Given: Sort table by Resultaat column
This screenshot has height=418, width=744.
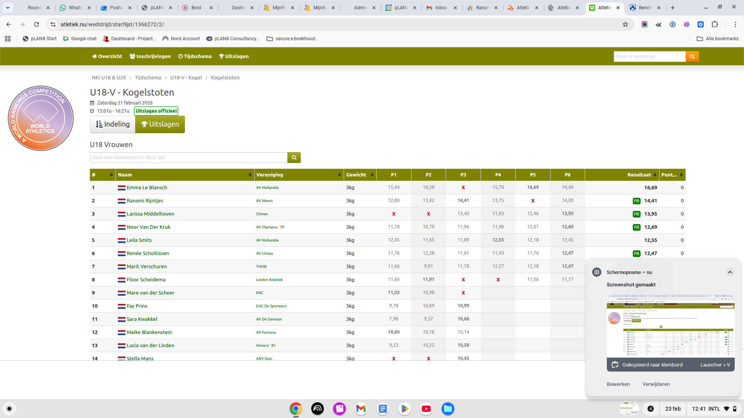Looking at the screenshot, I should [x=639, y=175].
